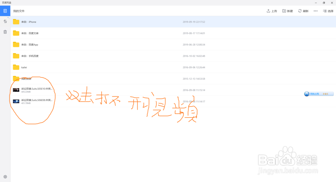Click the Suits.S05E10 video thumbnail

click(x=16, y=90)
